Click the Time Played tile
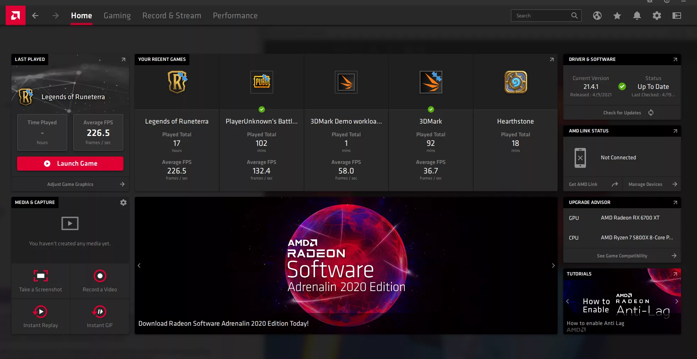 42,132
